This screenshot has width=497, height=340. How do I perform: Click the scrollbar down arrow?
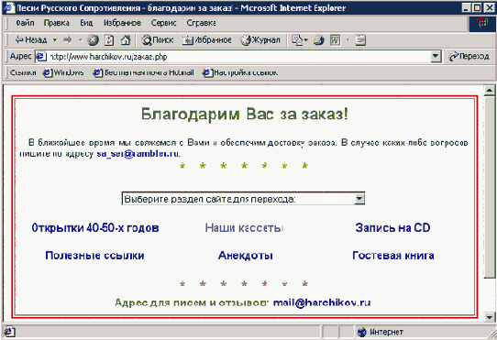coord(490,316)
